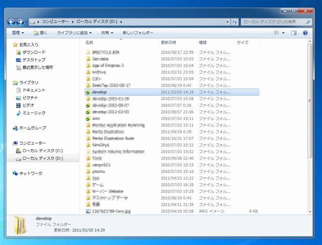Open ピクチャ library
This screenshot has height=245, width=322.
[x=30, y=98]
